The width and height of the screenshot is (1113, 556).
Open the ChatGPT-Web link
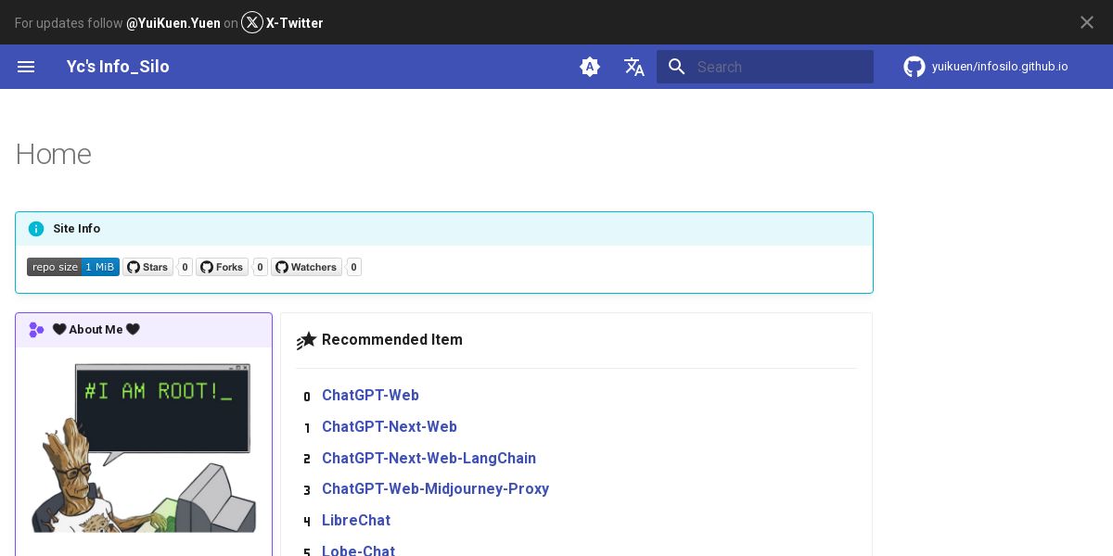(x=370, y=396)
